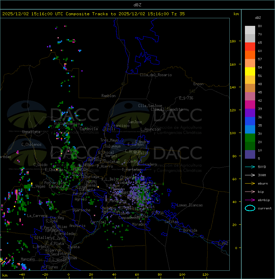Click the 'Manzano' place label

point(28,259)
